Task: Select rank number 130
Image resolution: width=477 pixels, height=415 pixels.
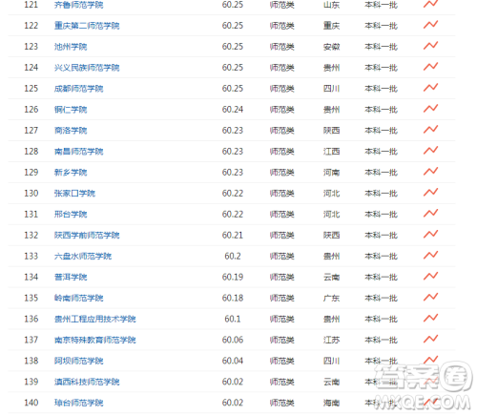Action: [31, 194]
